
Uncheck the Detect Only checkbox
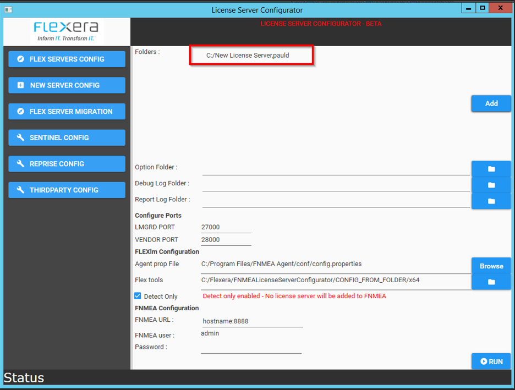pos(138,296)
